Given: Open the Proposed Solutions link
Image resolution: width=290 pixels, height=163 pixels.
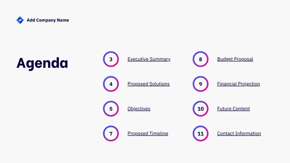Looking at the screenshot, I should pos(148,84).
